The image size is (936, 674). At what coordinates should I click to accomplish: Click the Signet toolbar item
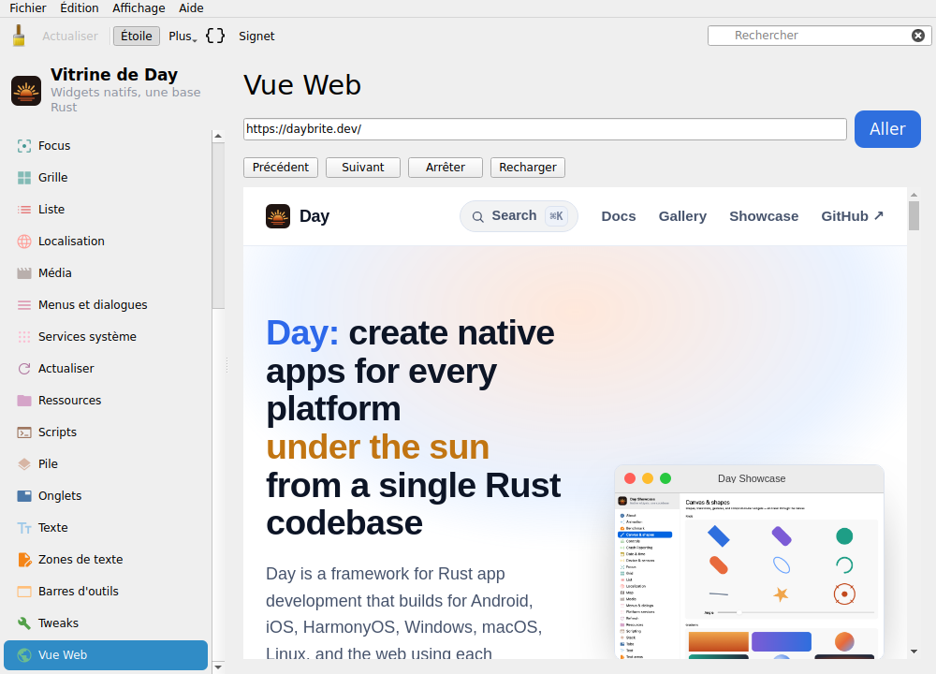pos(256,36)
